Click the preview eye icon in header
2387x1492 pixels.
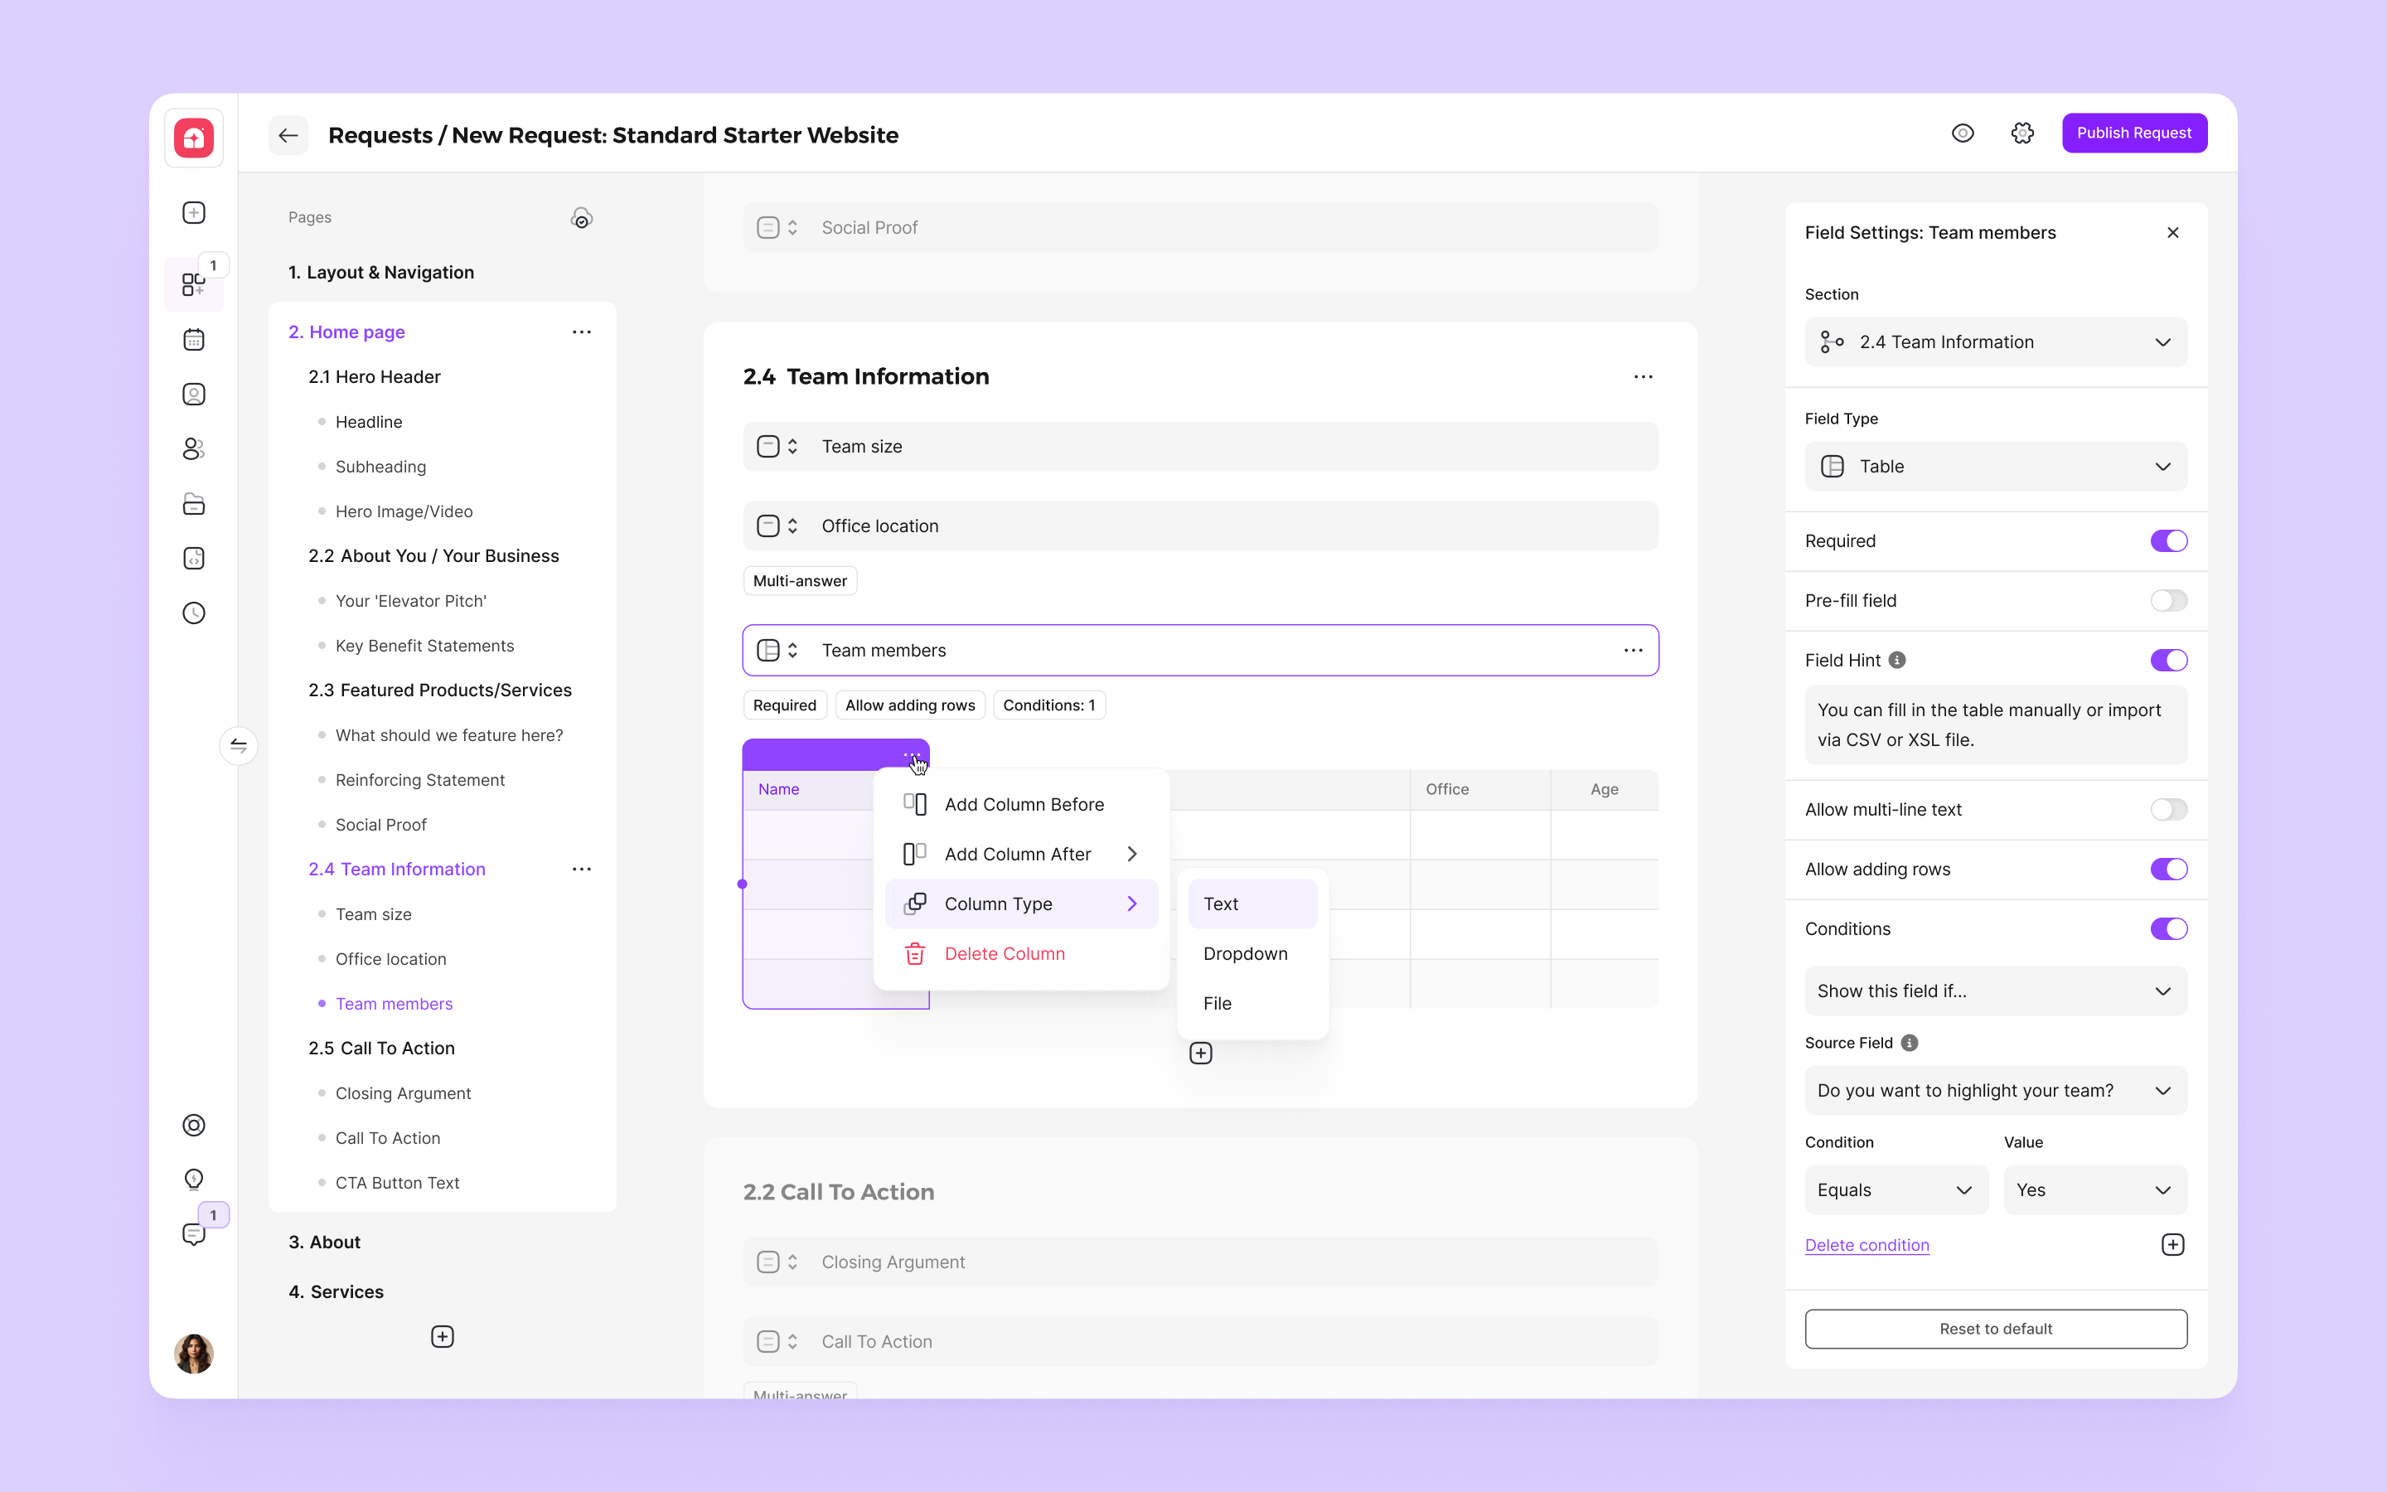[x=1963, y=133]
